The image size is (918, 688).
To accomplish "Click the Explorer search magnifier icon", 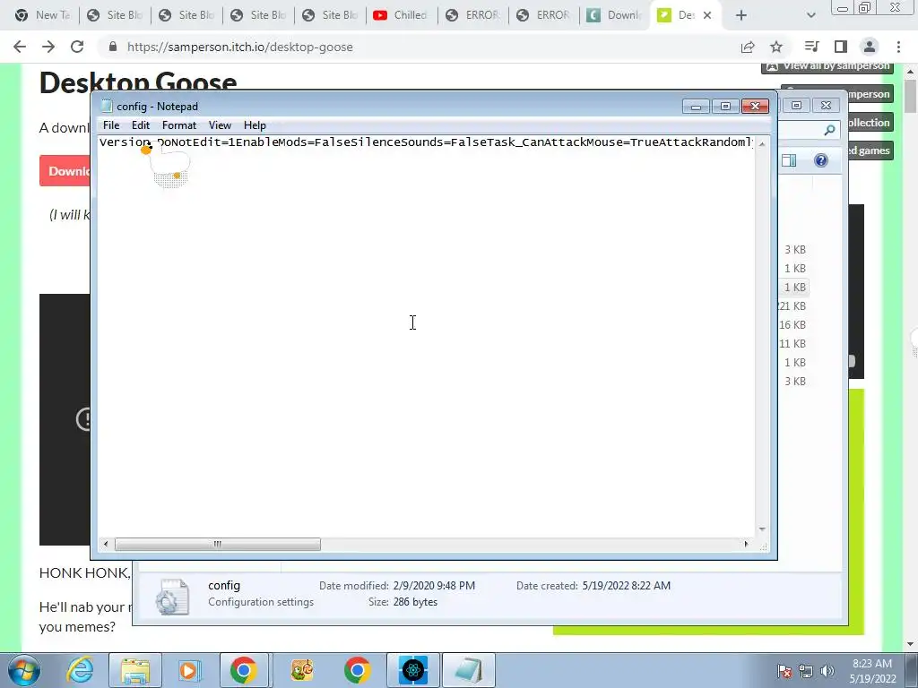I will tap(829, 130).
